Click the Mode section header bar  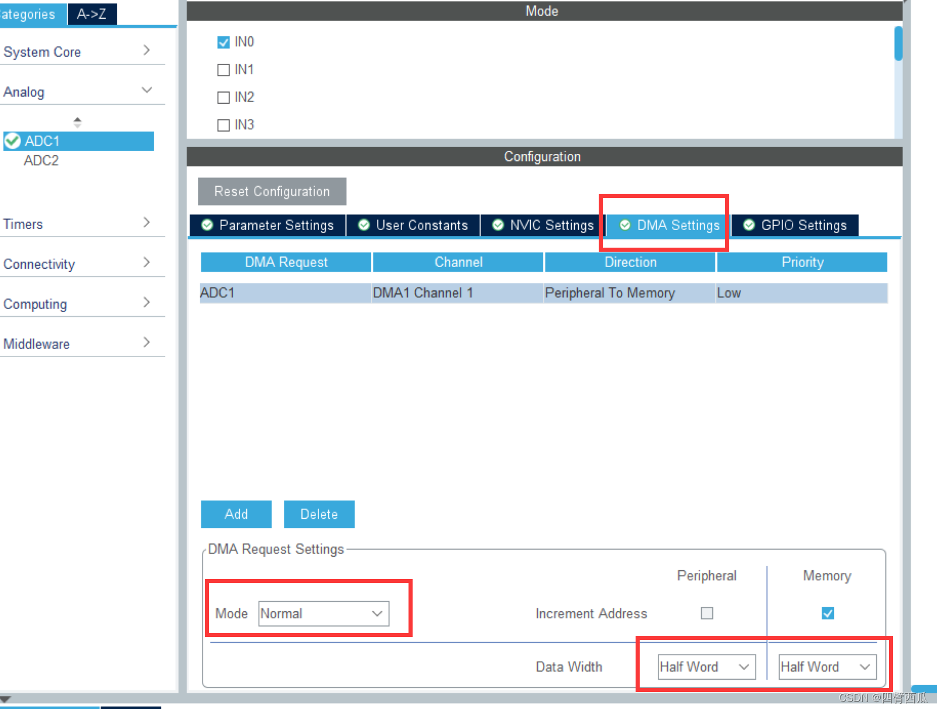coord(544,11)
